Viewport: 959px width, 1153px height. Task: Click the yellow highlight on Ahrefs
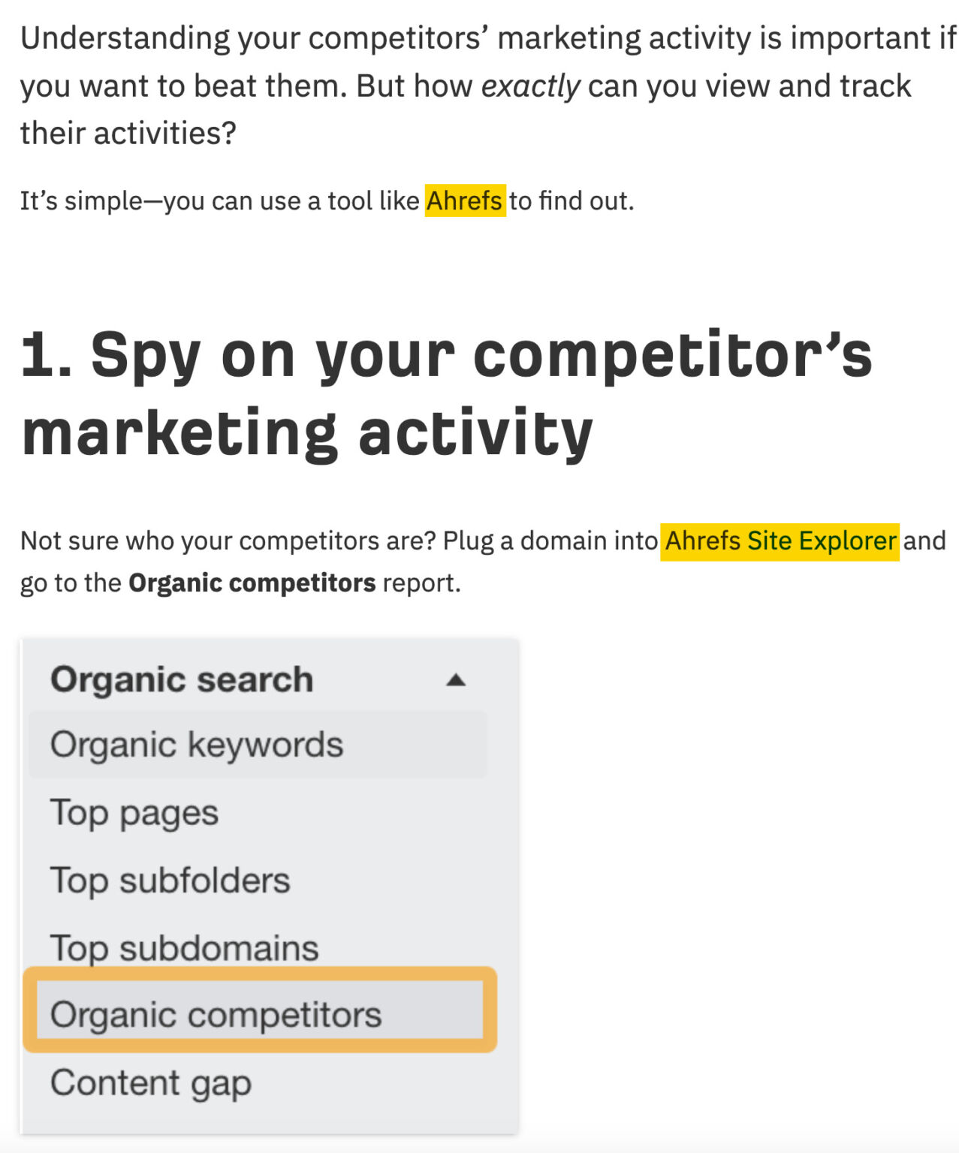pyautogui.click(x=466, y=201)
